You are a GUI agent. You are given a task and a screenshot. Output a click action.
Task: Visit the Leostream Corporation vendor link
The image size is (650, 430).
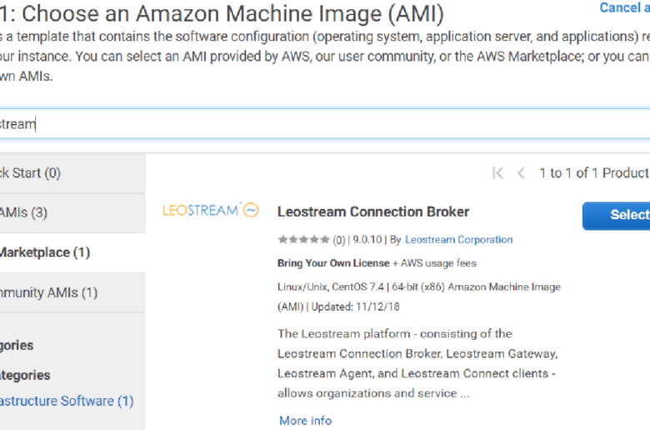459,240
